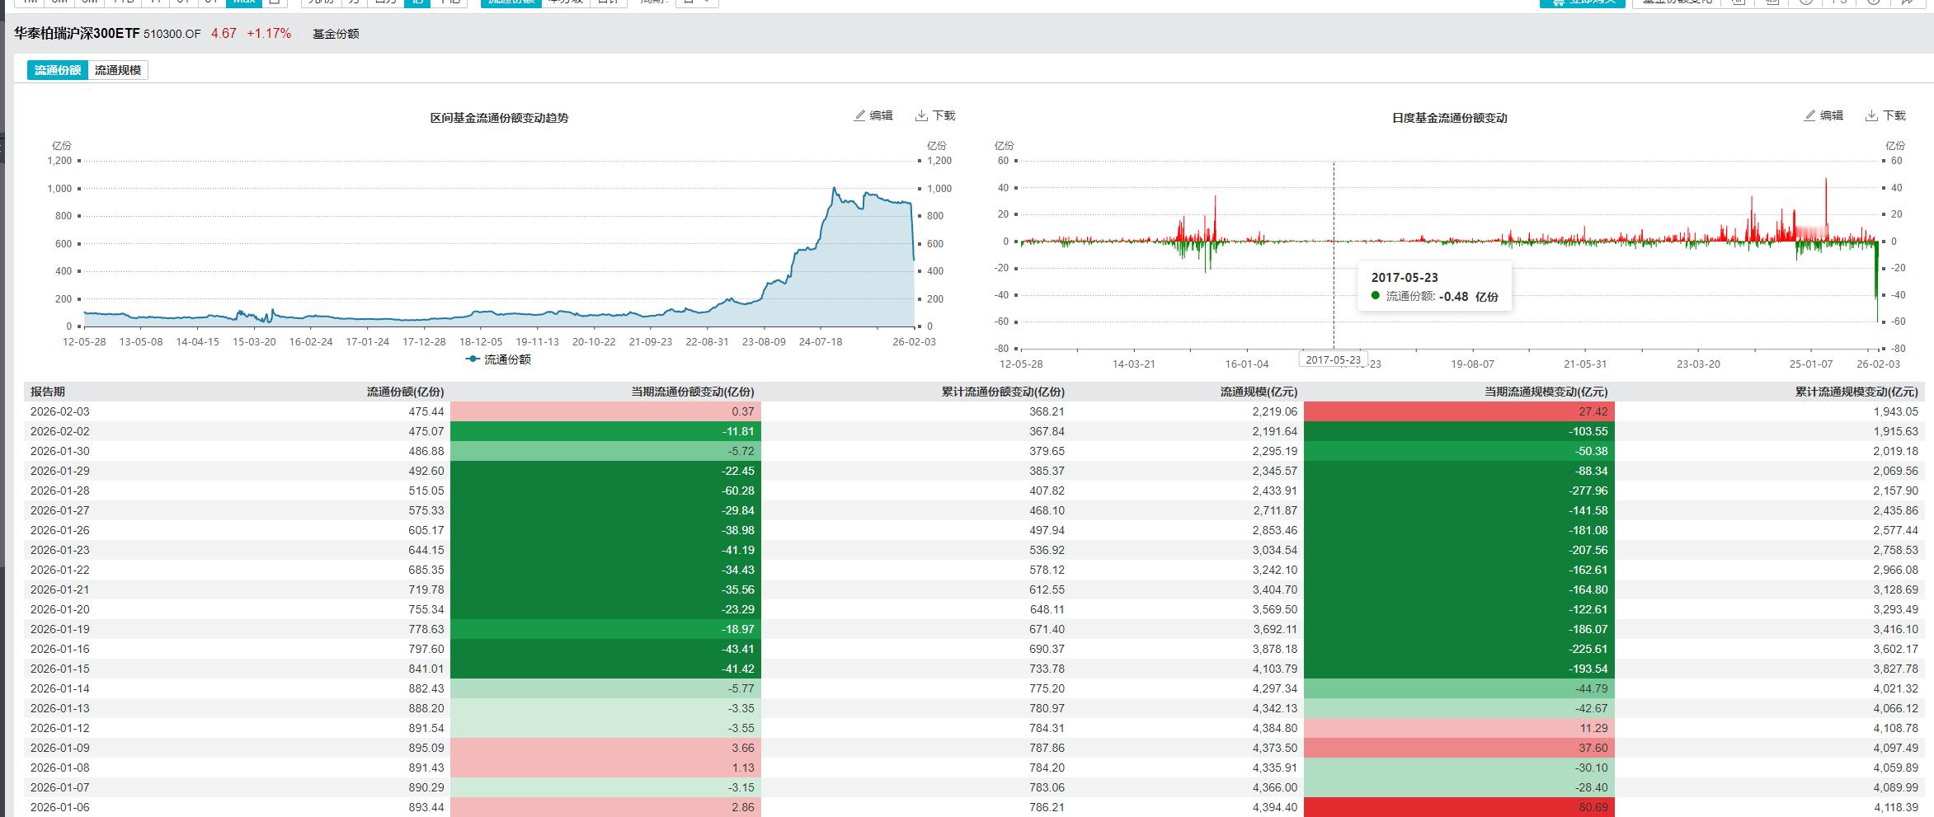The image size is (1934, 817).
Task: Toggle the Max time range button
Action: point(244,2)
